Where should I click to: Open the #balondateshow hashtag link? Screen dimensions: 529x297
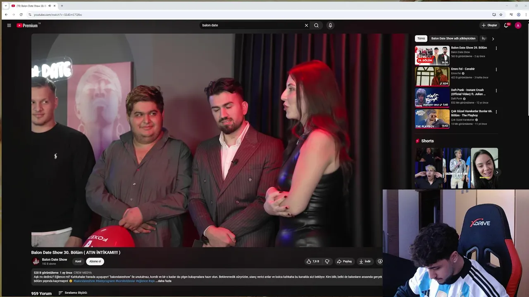(x=84, y=281)
